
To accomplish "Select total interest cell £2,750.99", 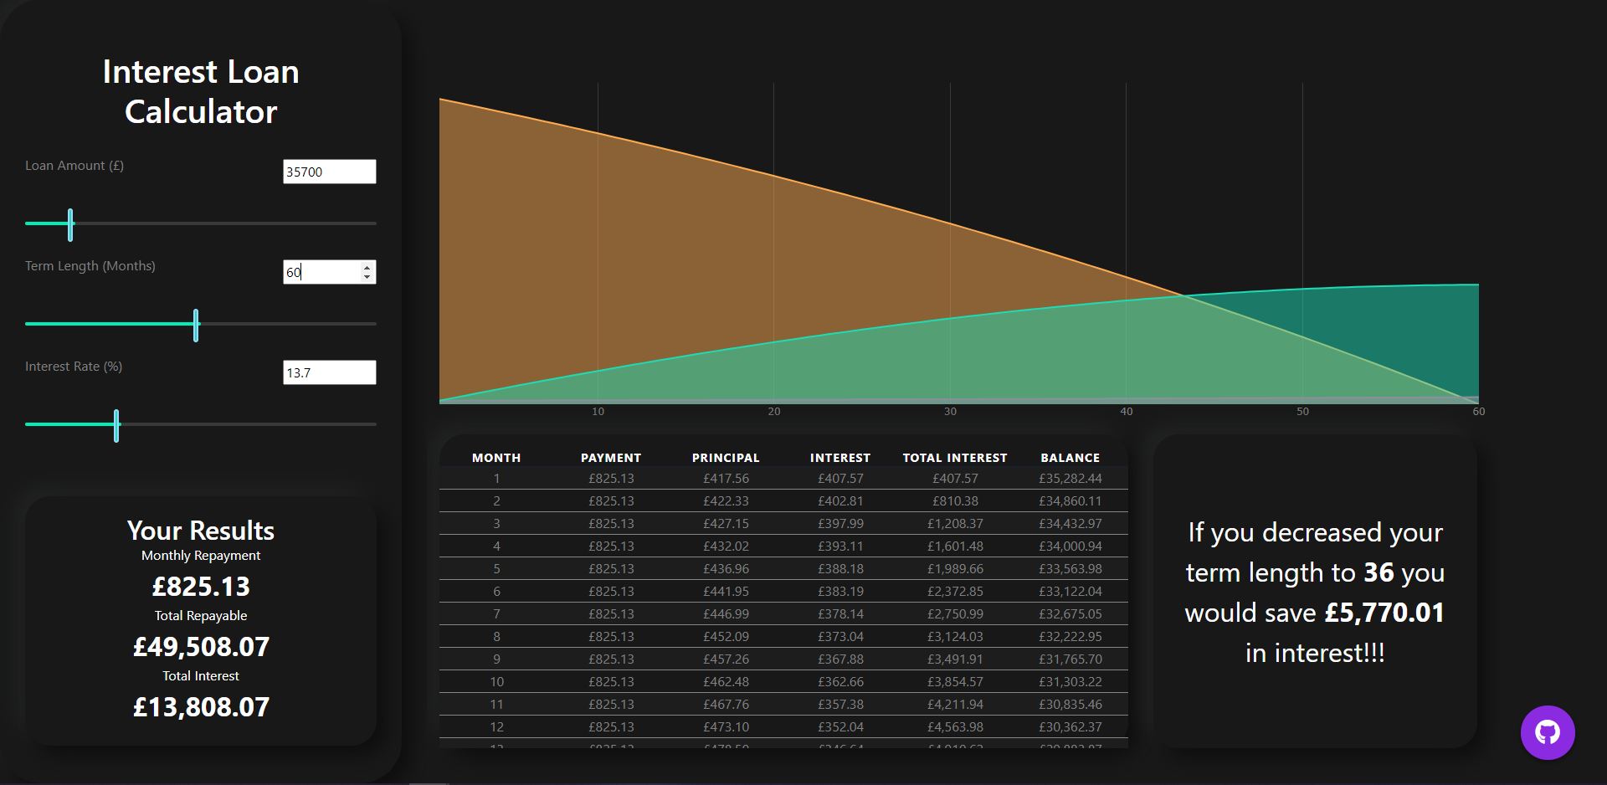I will pos(955,614).
